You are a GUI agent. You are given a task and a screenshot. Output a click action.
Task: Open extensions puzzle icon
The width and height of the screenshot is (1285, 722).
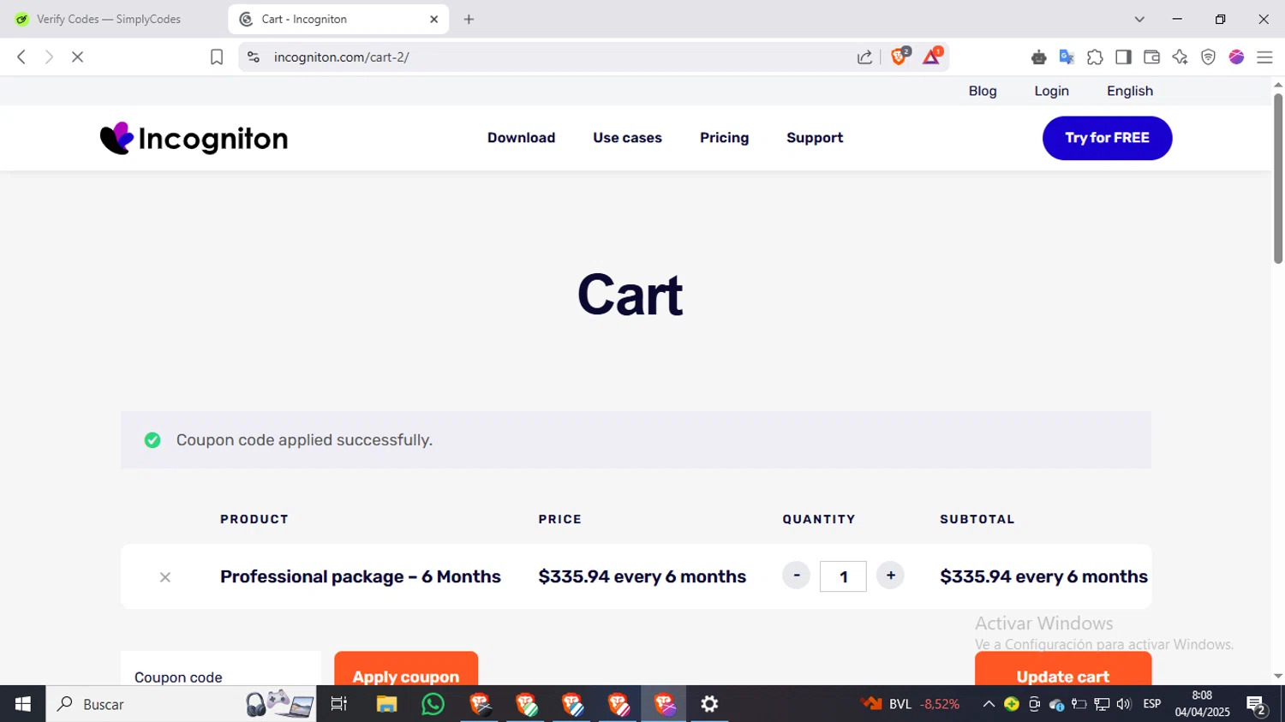point(1095,57)
